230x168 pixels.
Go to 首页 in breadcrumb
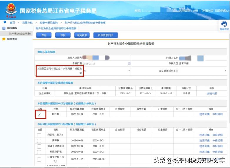point(12,23)
